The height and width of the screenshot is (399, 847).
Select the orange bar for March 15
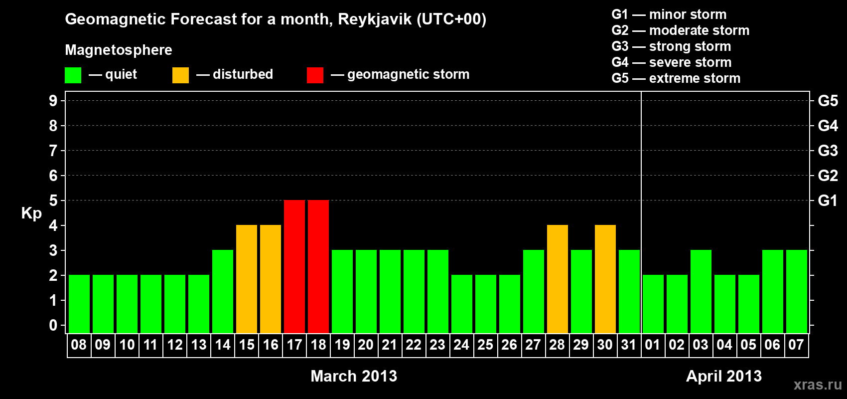click(x=247, y=279)
